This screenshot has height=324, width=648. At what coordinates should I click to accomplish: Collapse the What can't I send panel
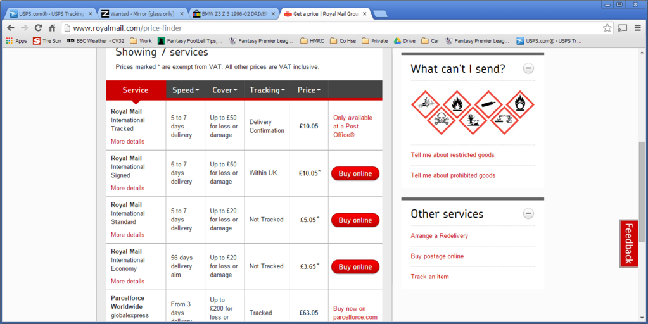coord(528,68)
